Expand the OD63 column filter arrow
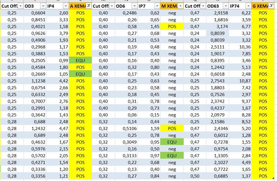The width and height of the screenshot is (277, 181). 226,6
